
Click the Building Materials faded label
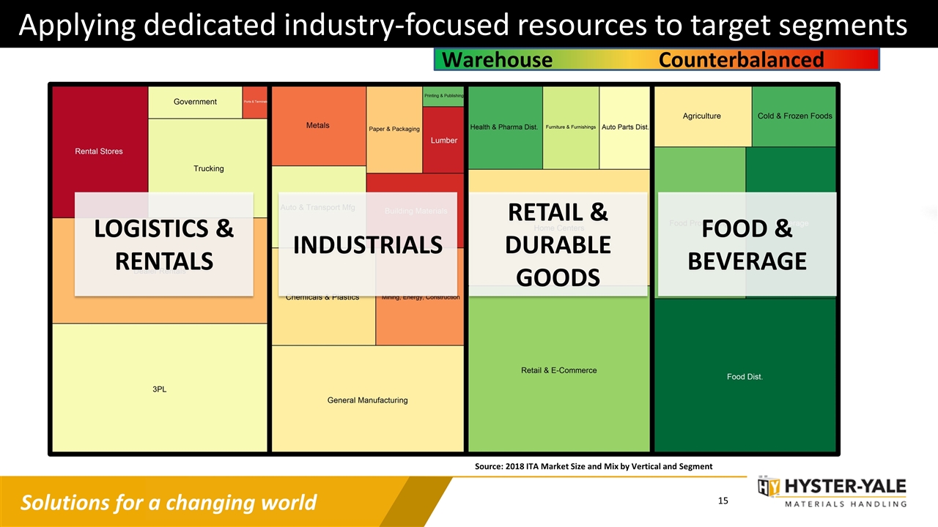pyautogui.click(x=416, y=211)
